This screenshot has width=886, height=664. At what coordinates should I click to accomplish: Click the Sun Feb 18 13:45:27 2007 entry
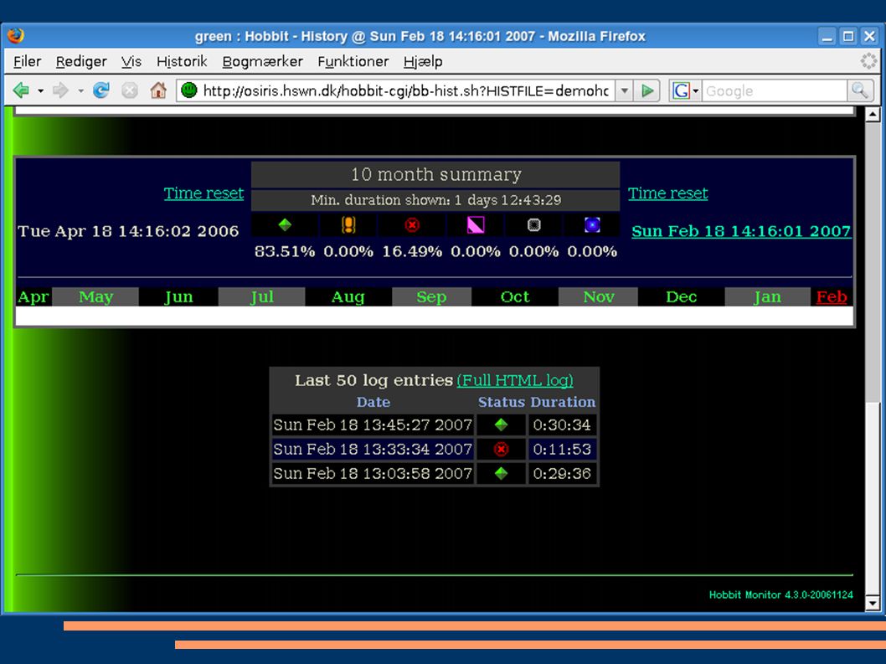(373, 425)
